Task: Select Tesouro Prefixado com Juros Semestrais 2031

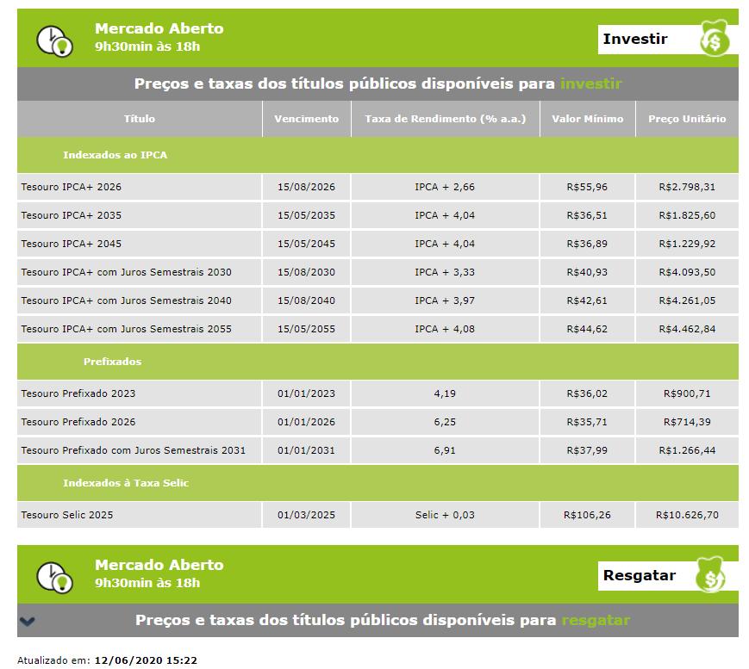Action: tap(133, 450)
